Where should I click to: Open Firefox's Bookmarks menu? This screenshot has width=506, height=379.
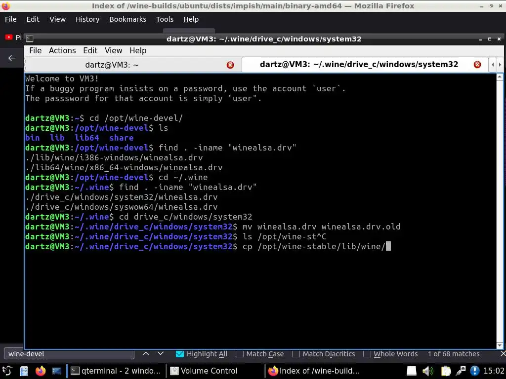(127, 19)
